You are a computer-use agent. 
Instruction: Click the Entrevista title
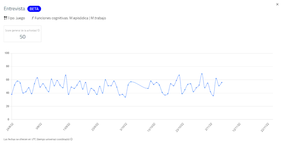click(x=14, y=9)
